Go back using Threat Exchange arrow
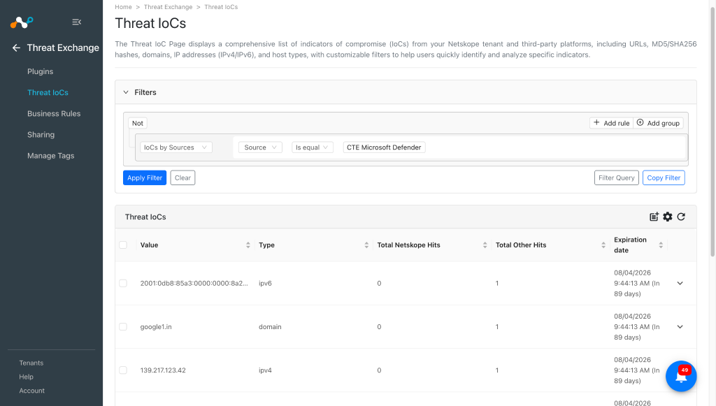The width and height of the screenshot is (716, 406). [x=17, y=48]
